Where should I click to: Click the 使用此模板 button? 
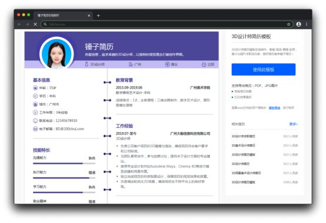[x=264, y=69]
